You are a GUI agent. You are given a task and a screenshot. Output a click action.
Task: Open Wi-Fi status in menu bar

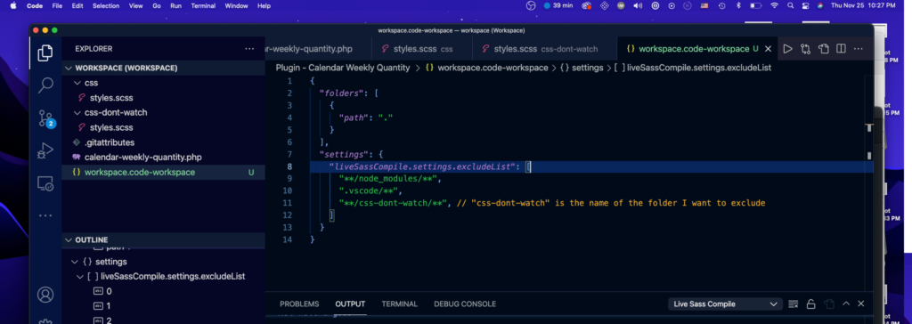coord(774,6)
